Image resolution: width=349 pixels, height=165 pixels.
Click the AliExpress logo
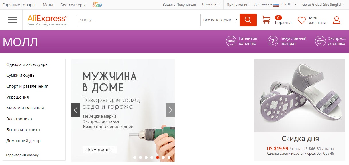click(47, 20)
